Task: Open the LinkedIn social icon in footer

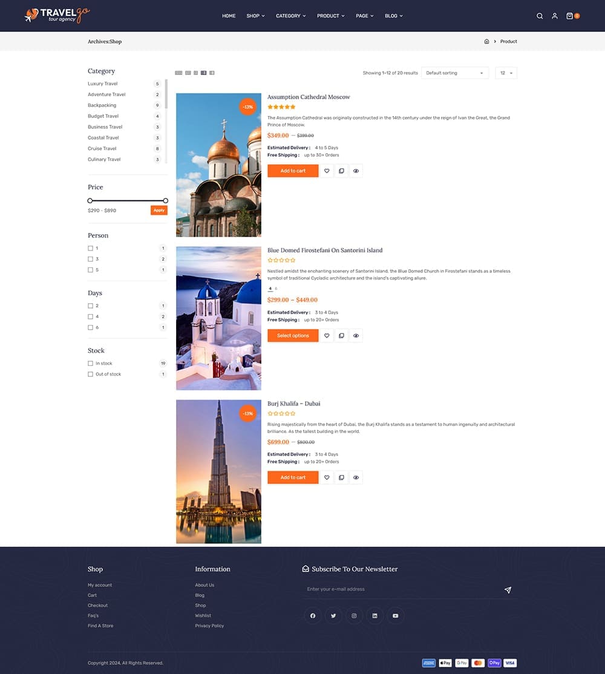Action: tap(374, 616)
